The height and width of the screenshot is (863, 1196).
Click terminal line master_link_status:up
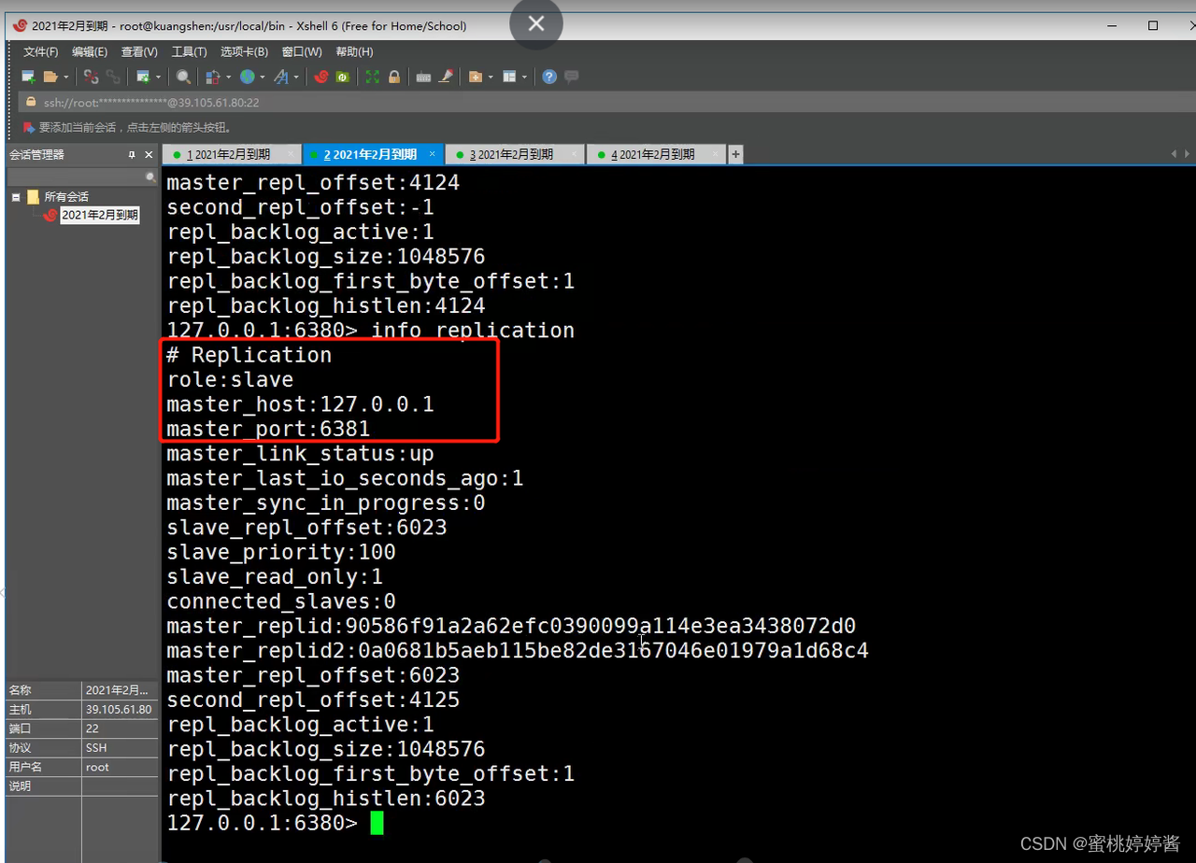point(300,454)
